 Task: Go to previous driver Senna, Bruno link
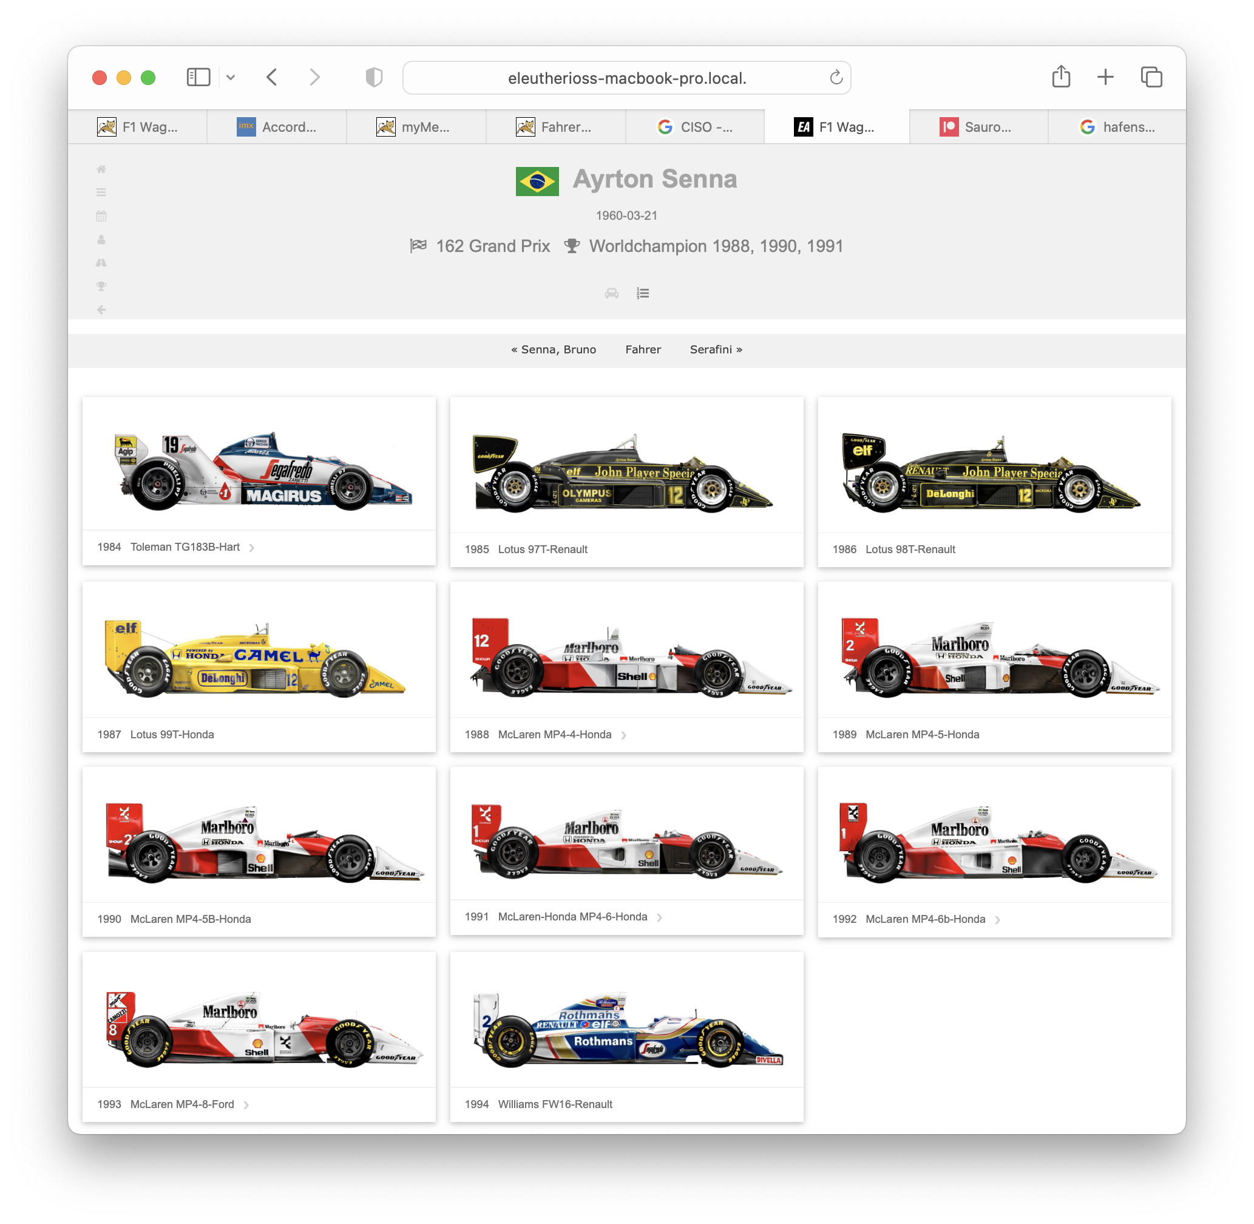pos(554,349)
